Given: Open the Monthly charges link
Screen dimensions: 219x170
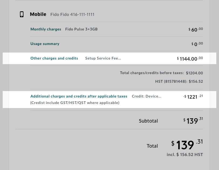Looking at the screenshot, I should [46, 29].
